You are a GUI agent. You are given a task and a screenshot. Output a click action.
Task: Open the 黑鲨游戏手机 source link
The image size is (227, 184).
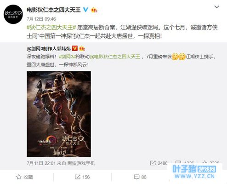coord(81,163)
